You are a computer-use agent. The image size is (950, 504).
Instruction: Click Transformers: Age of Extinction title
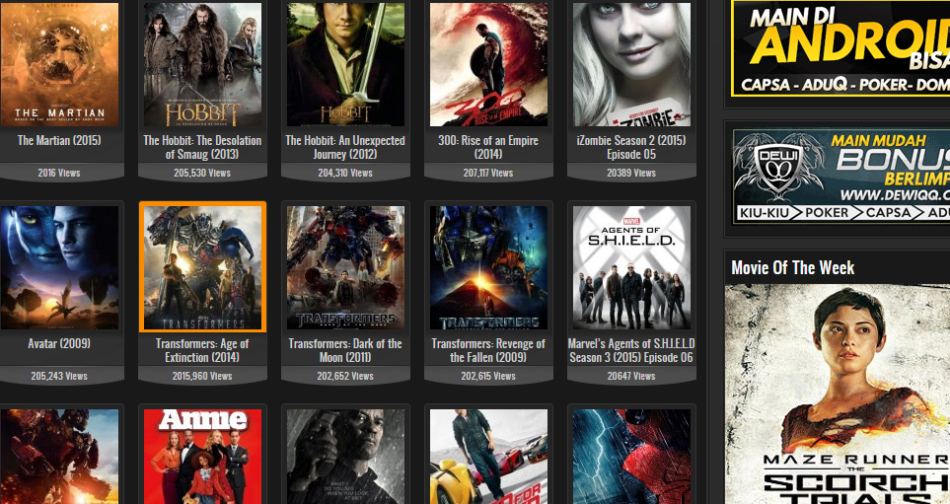(x=202, y=351)
